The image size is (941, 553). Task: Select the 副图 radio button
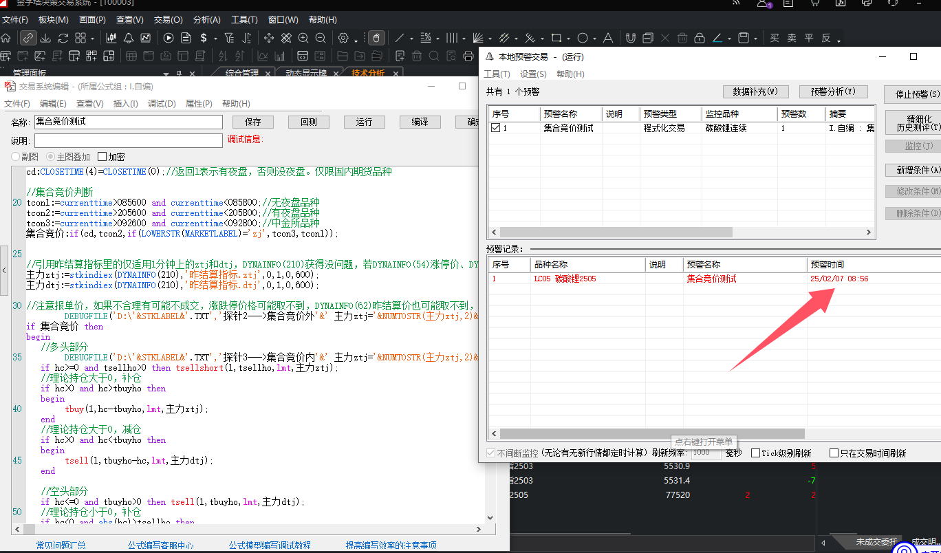tap(16, 157)
